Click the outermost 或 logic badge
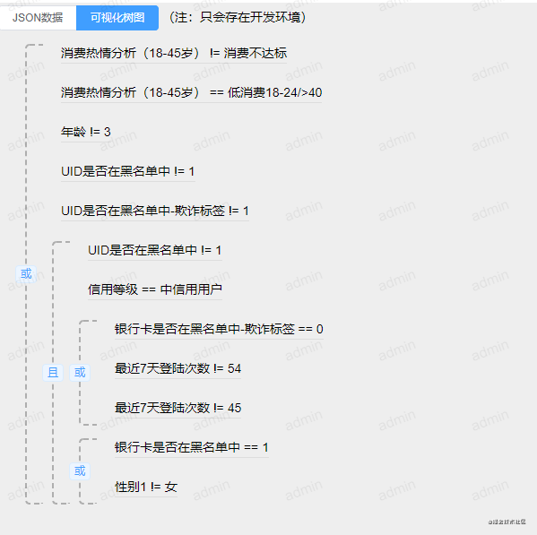This screenshot has height=535, width=537. 26,274
